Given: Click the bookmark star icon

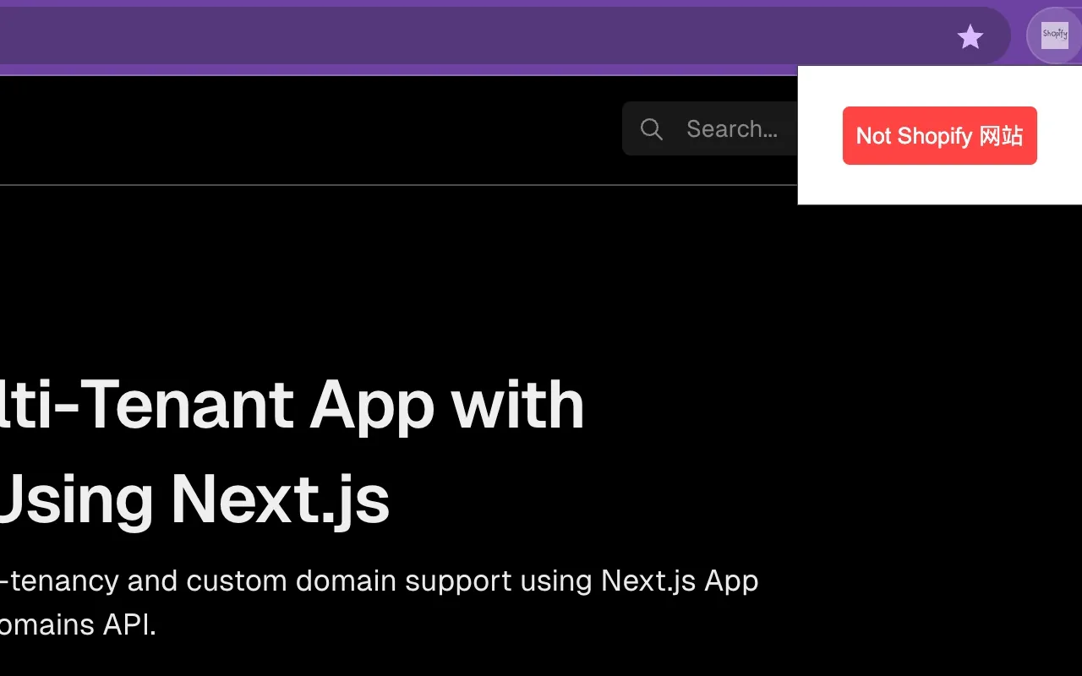Looking at the screenshot, I should point(970,36).
